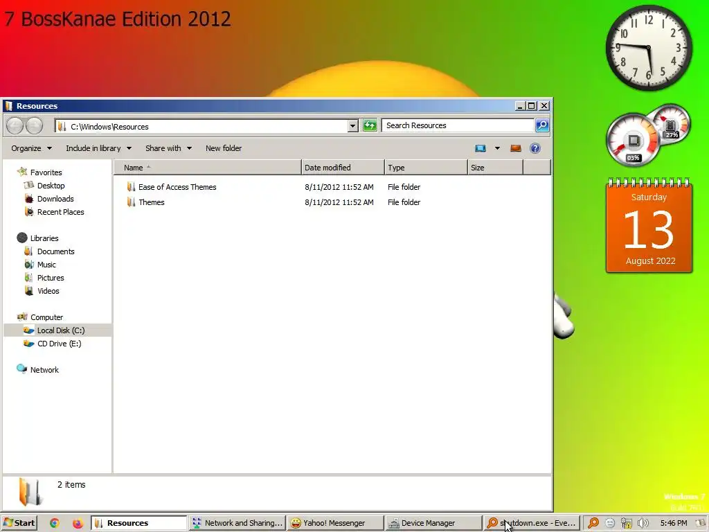Click the Search Resources field
The height and width of the screenshot is (532, 709).
pyautogui.click(x=458, y=125)
